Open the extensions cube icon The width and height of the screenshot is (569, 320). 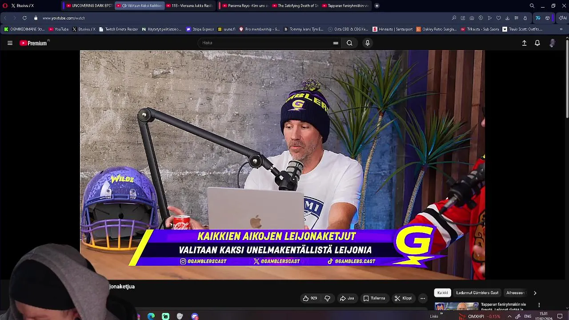click(x=547, y=18)
